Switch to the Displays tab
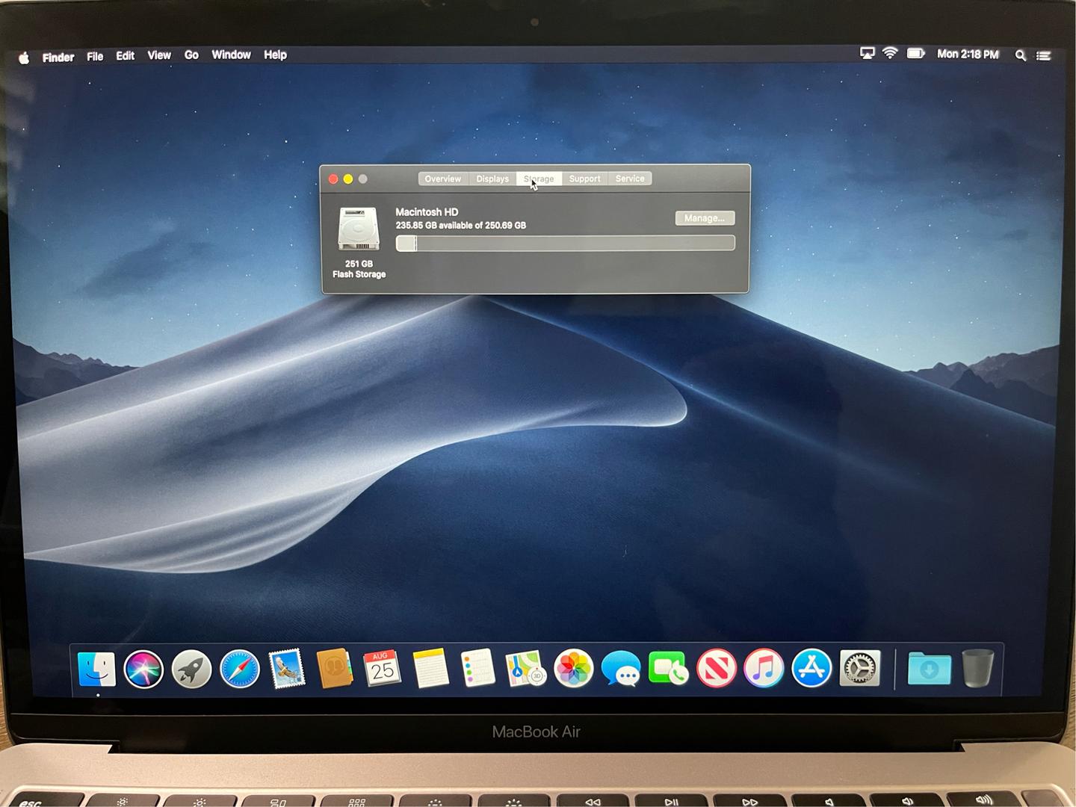 [492, 179]
